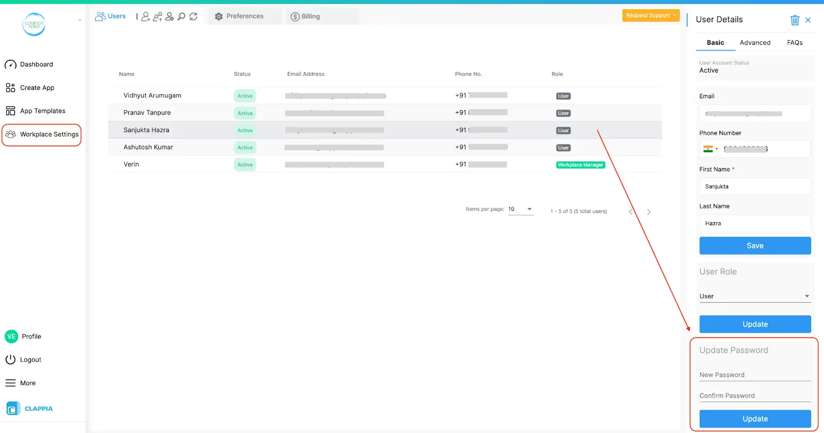Click the Status column header
Screen dimensions: 824x433
coord(242,74)
